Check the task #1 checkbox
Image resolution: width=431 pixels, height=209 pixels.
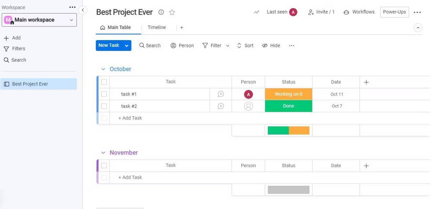104,94
